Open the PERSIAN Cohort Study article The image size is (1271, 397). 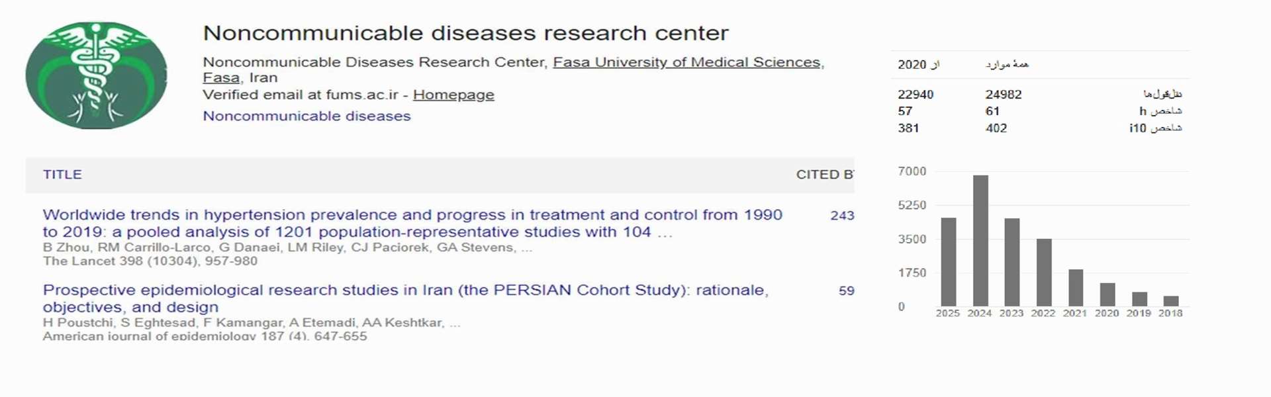coord(405,298)
